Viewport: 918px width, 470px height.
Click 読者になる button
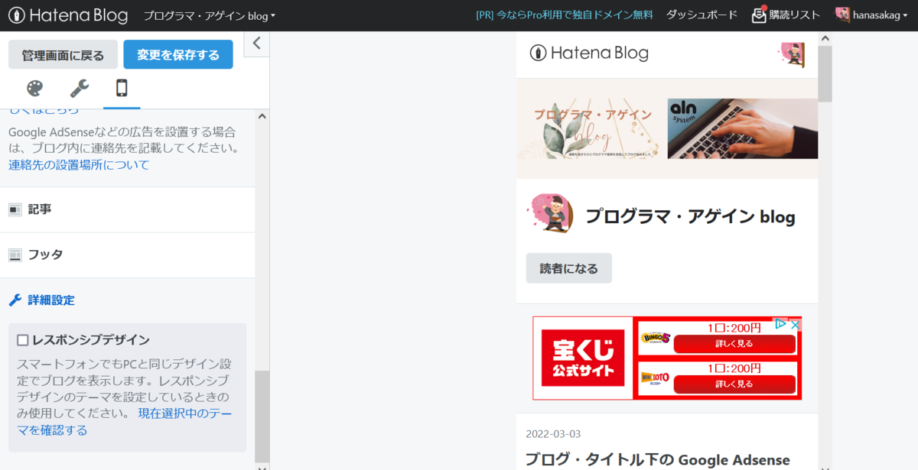coord(568,268)
